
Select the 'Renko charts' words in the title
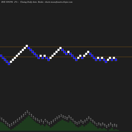point(44,2)
